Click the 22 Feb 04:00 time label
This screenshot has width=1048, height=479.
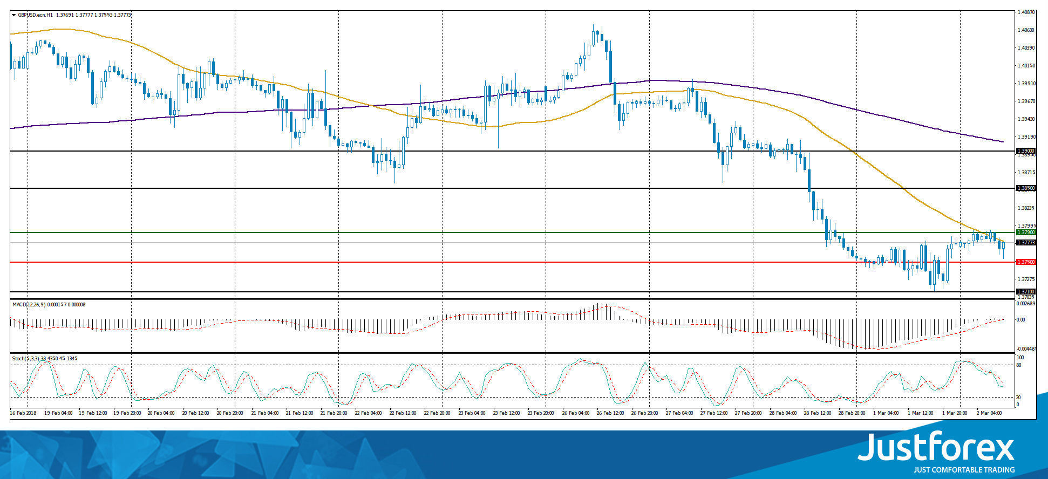point(369,413)
